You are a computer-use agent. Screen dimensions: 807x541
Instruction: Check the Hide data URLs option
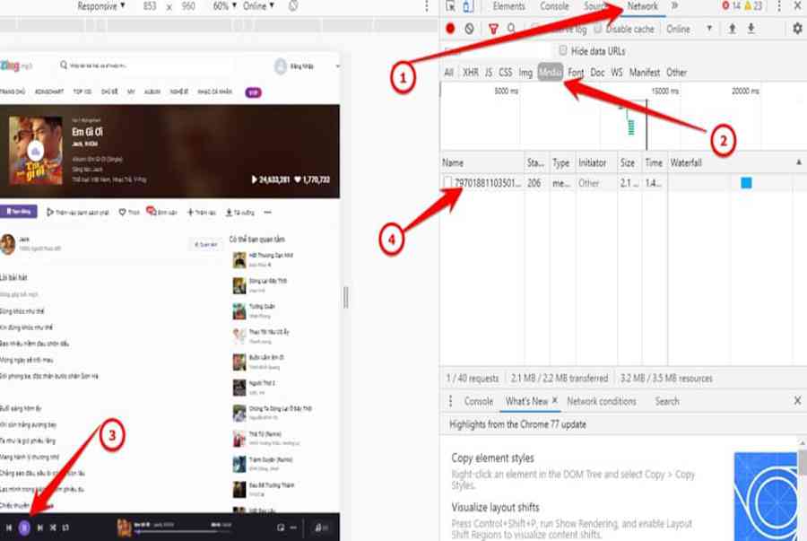pos(563,50)
